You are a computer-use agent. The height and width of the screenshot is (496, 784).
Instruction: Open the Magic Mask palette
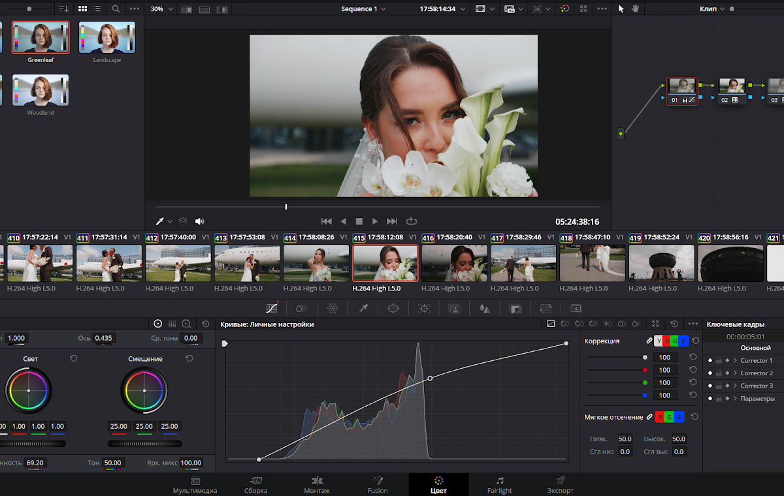(x=455, y=308)
